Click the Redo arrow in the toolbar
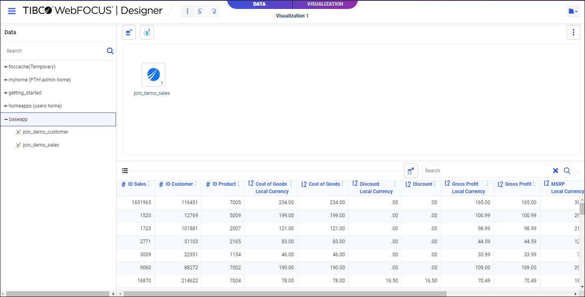Viewport: 585px width, 297px height. click(214, 11)
